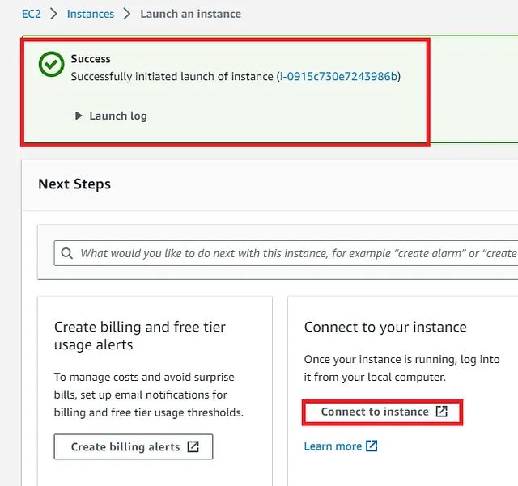The image size is (518, 486).
Task: Click the Next Steps panel heading
Action: [74, 184]
